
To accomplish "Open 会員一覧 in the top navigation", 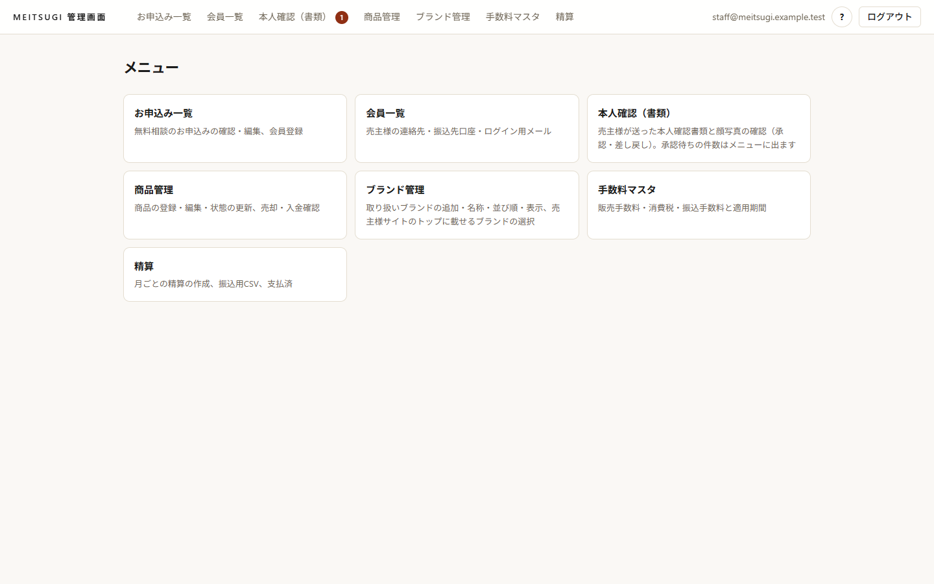I will 225,17.
